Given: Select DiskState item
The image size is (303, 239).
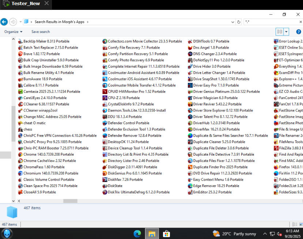Looking at the screenshot, I should coord(112,186).
